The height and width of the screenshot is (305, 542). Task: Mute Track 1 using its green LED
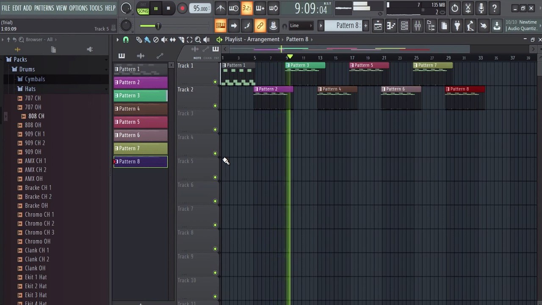coord(215,82)
